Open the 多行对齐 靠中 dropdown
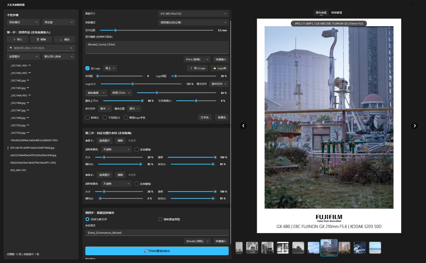Image resolution: width=426 pixels, height=263 pixels. tap(105, 109)
